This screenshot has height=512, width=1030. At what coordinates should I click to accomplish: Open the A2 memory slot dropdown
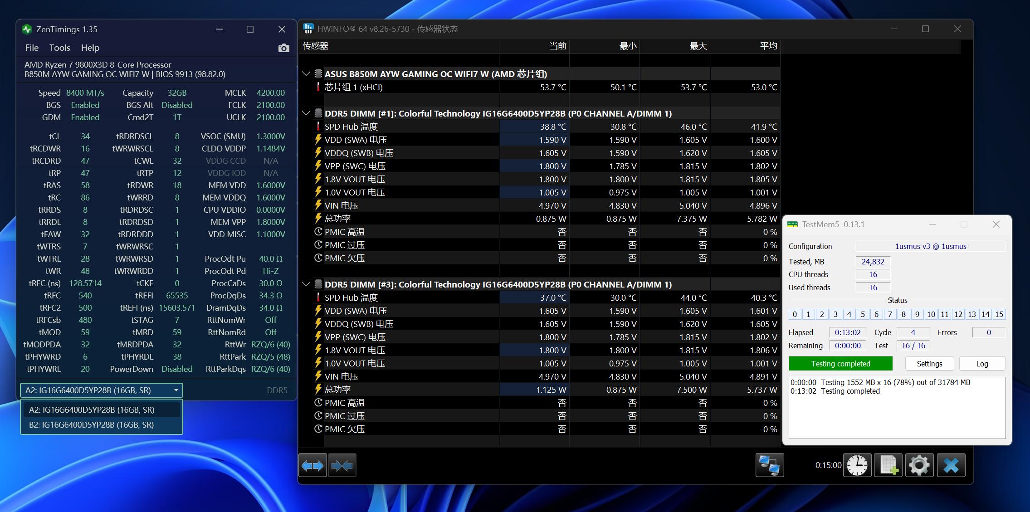coord(177,390)
